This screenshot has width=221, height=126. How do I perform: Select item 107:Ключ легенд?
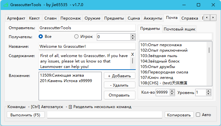(x=157, y=78)
